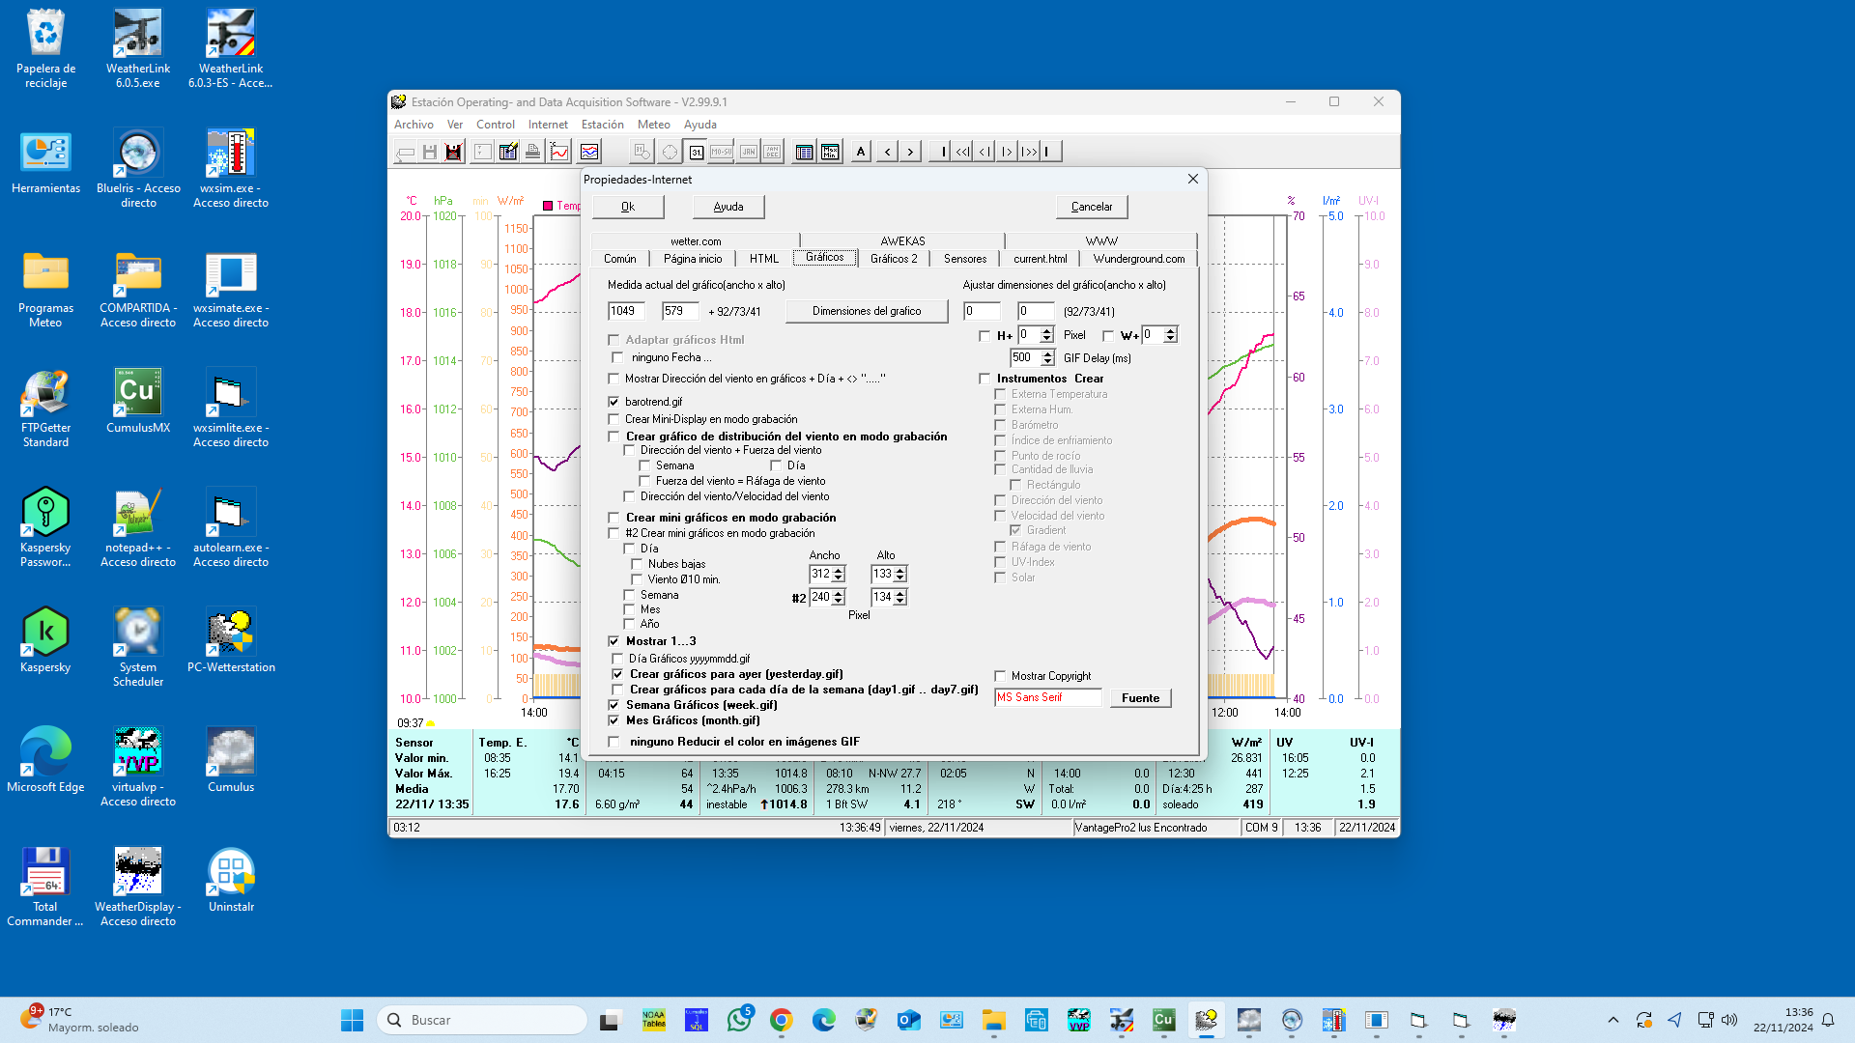
Task: Click the data table toolbar icon
Action: [804, 152]
